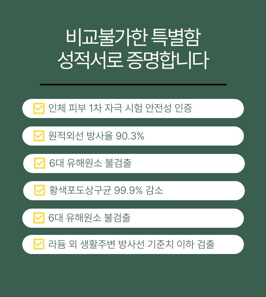Click the black divider line under the title
266x297 pixels.
tap(133, 84)
